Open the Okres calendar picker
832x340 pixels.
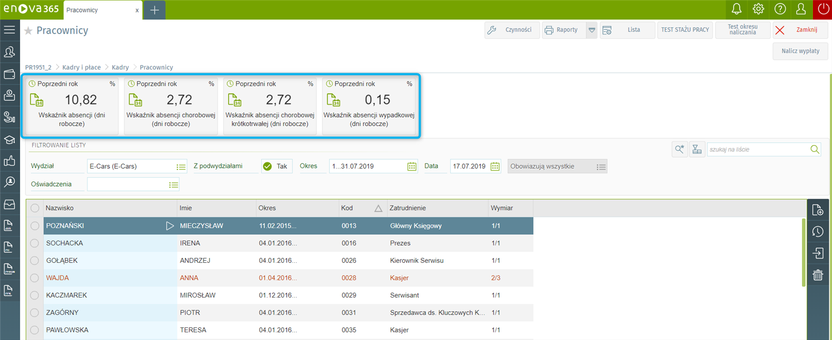click(412, 166)
